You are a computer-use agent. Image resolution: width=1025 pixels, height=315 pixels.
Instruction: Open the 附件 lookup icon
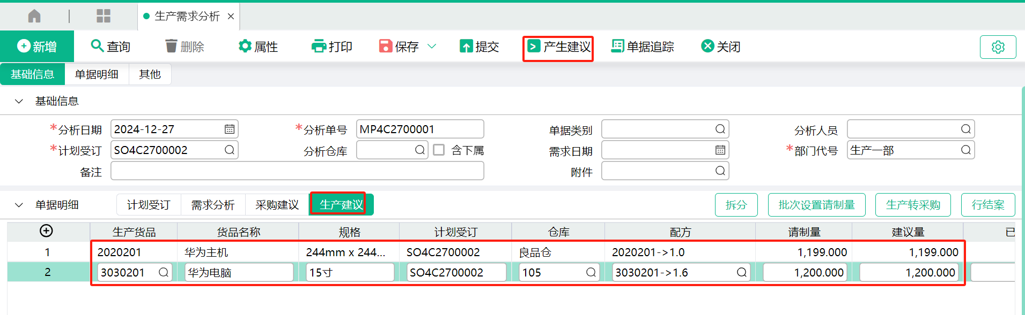tap(720, 171)
